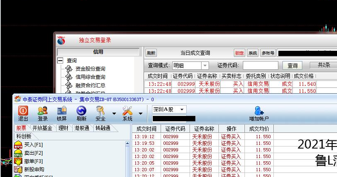Click the scroll up arrow in left menu
The image size is (337, 177).
point(127,143)
